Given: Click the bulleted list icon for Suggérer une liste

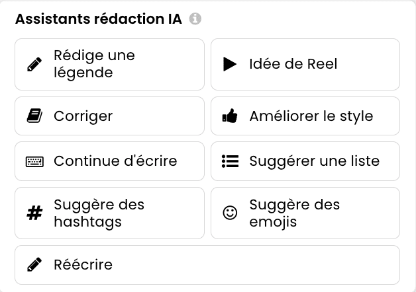Looking at the screenshot, I should pos(230,161).
